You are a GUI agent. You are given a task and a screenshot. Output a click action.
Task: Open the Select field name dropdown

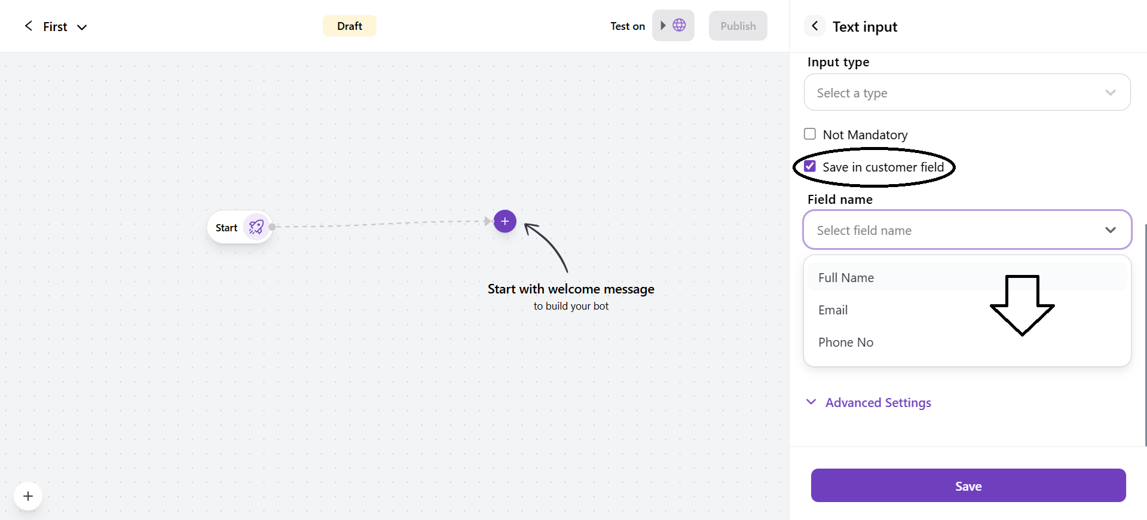coord(966,230)
